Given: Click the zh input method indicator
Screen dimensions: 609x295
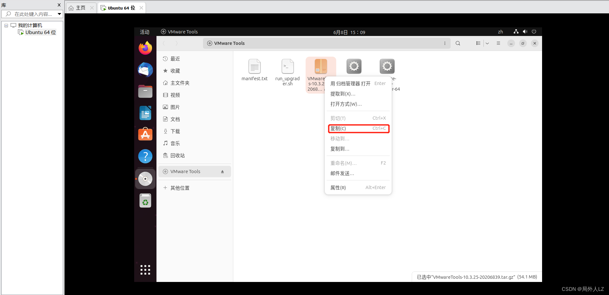Looking at the screenshot, I should (x=500, y=32).
